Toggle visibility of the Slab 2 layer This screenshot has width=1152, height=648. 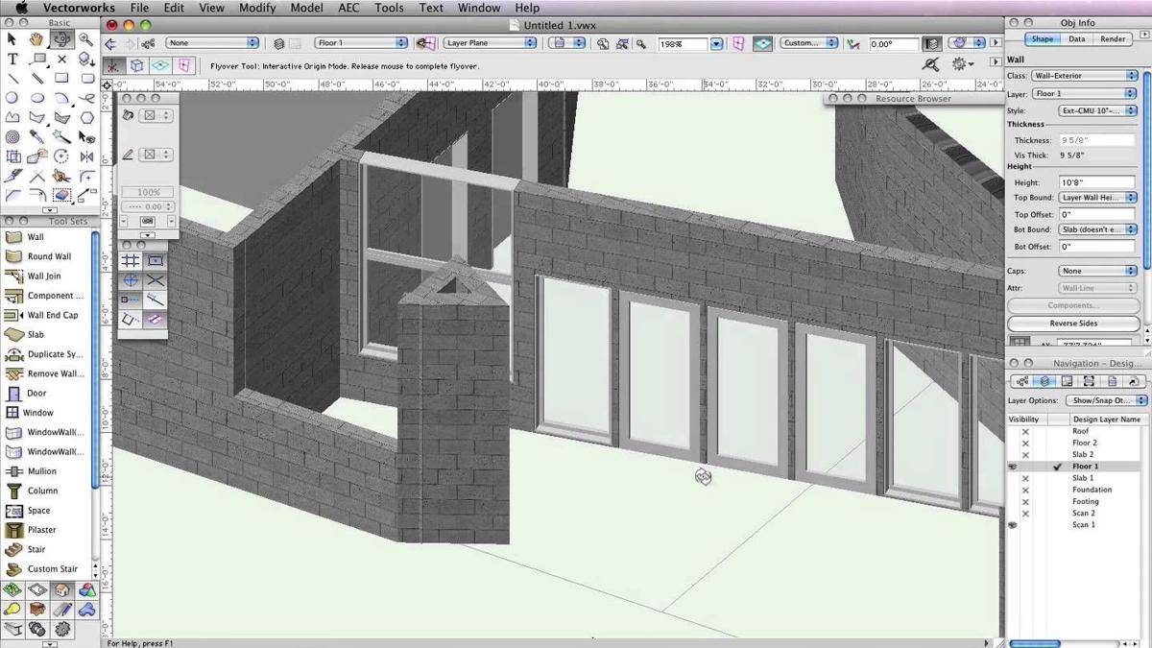point(1025,455)
